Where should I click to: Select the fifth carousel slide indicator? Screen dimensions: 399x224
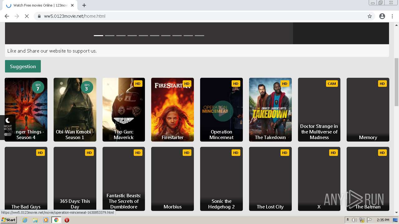pyautogui.click(x=143, y=35)
